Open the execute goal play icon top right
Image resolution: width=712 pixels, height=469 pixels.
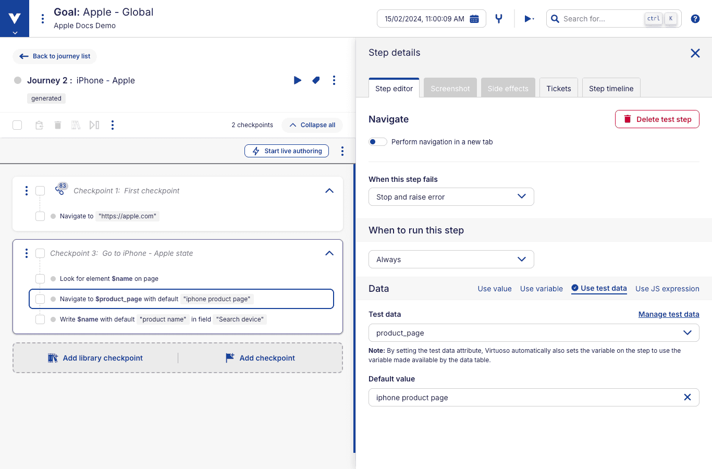click(527, 18)
